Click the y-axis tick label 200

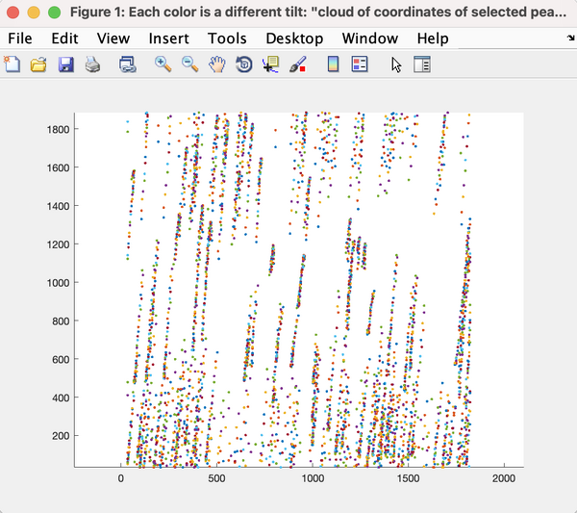(x=61, y=436)
